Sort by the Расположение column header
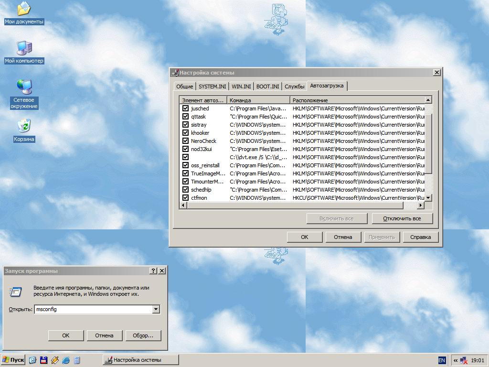This screenshot has width=489, height=367. pos(357,100)
